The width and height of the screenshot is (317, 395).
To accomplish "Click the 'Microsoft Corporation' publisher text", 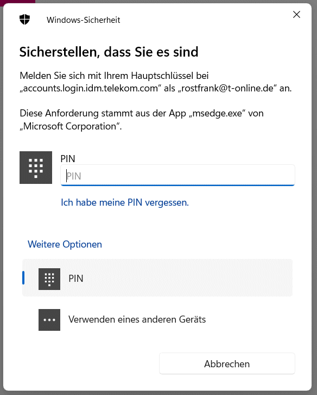I will point(69,126).
